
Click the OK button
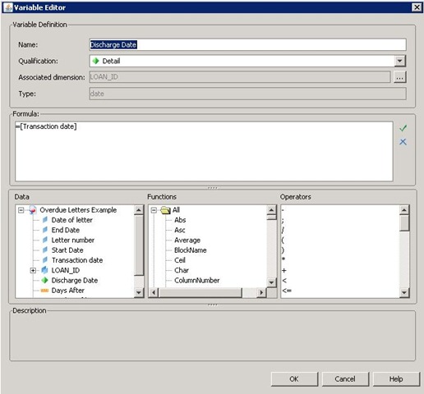[x=294, y=379]
